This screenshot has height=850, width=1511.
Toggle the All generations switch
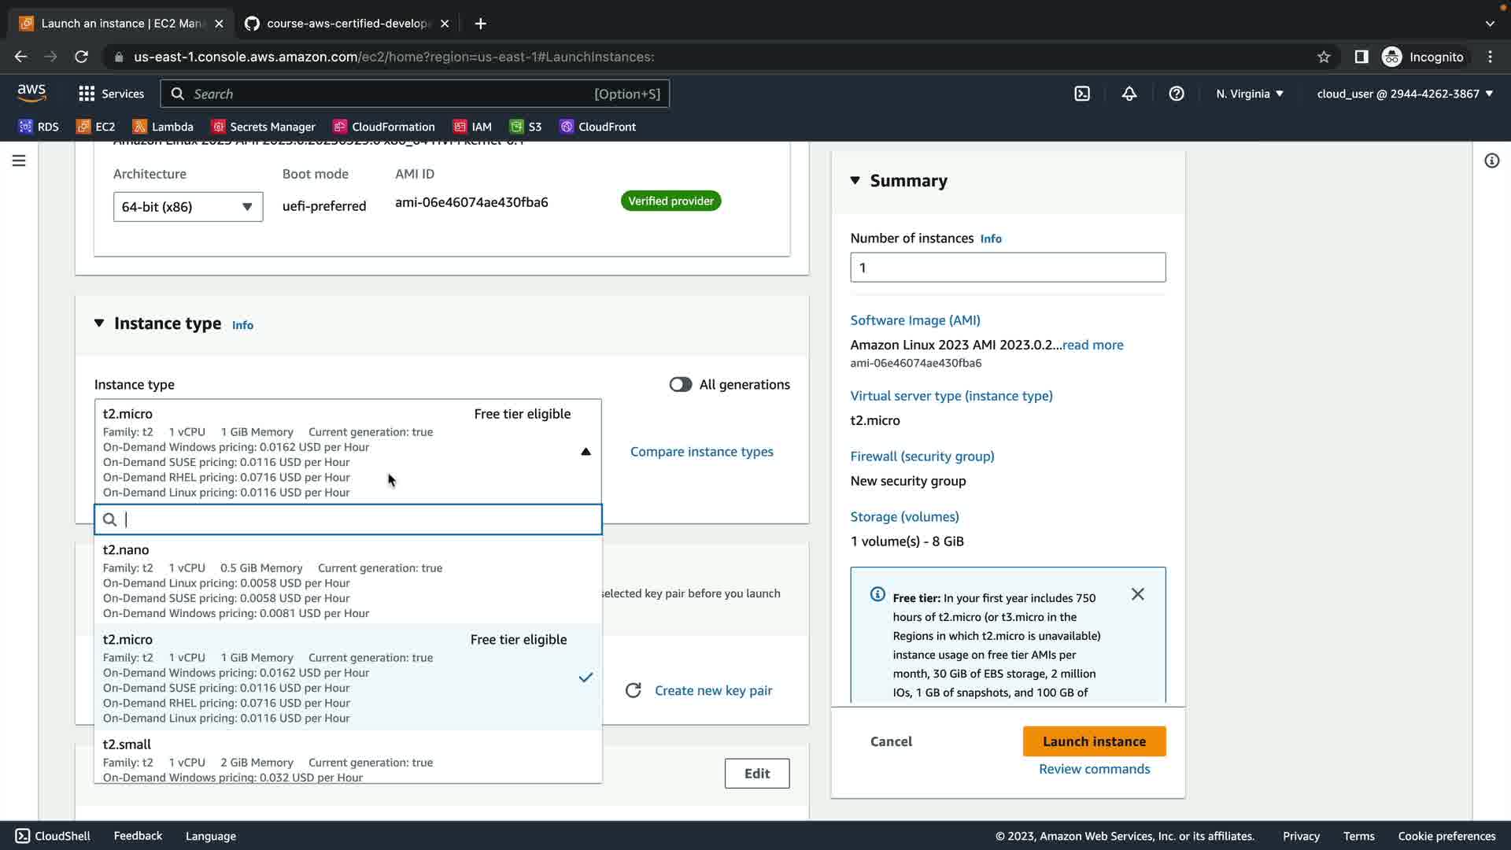click(x=680, y=384)
